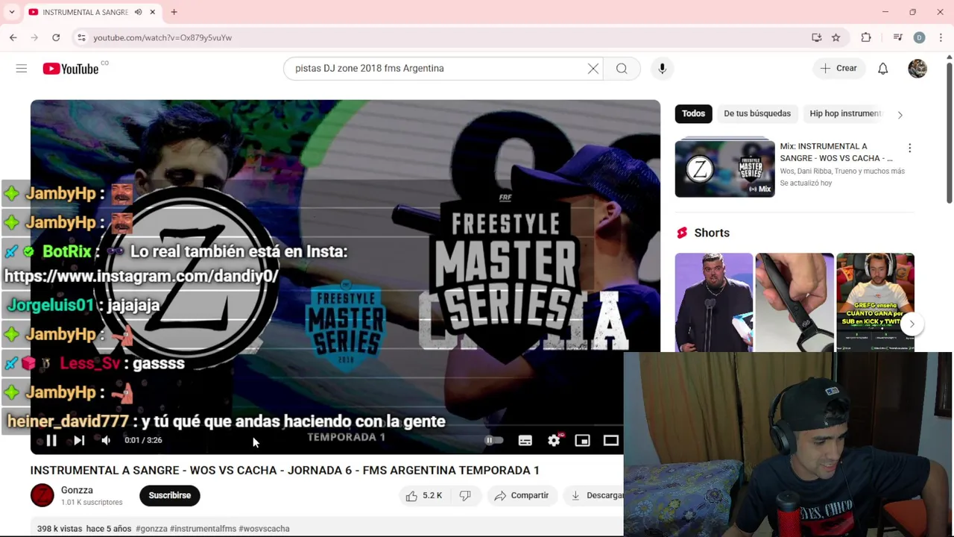954x537 pixels.
Task: Open the GREFG Short thumbnail
Action: (x=875, y=302)
